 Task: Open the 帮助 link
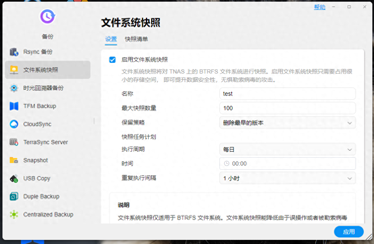click(319, 7)
